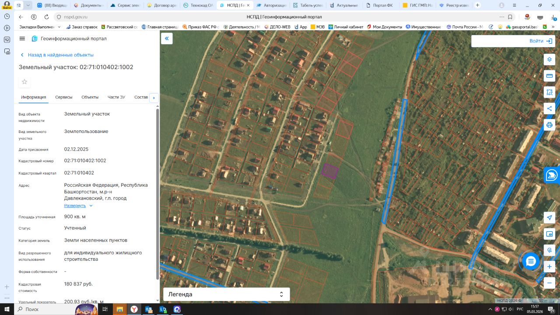Image resolution: width=560 pixels, height=315 pixels.
Task: Click the object identify tool on the map
Action: tap(549, 250)
